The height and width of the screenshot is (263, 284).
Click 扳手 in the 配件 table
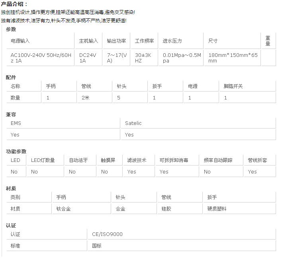point(166,86)
